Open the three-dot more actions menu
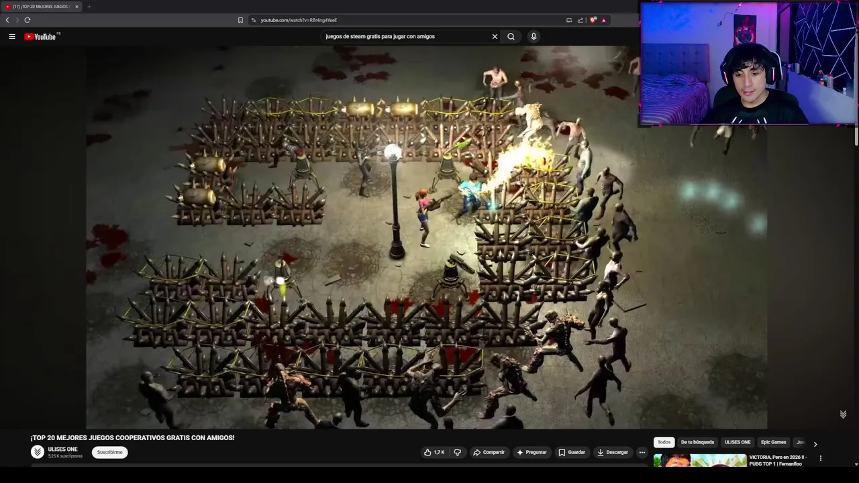Screen dimensions: 859x483 pos(642,452)
